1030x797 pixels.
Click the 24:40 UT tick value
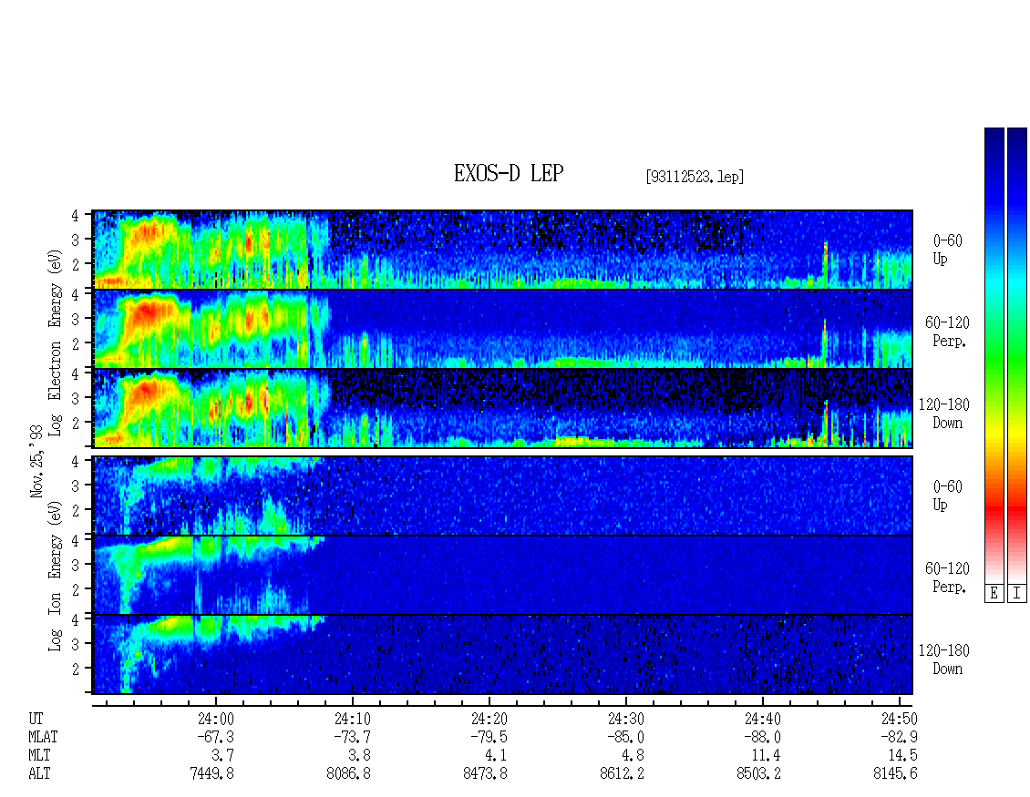coord(762,719)
